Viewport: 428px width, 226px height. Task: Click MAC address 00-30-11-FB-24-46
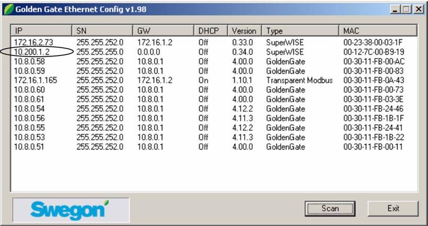coord(374,109)
